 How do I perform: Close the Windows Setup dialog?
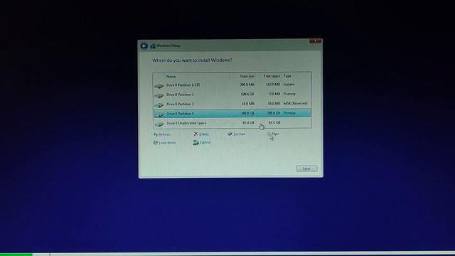(315, 41)
